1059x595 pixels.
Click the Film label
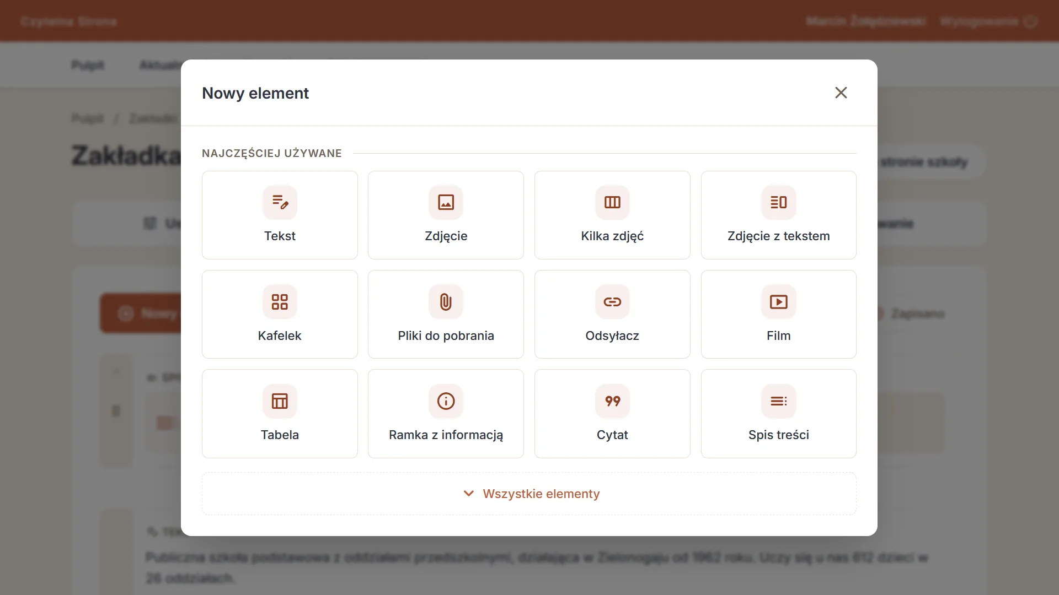click(x=779, y=336)
